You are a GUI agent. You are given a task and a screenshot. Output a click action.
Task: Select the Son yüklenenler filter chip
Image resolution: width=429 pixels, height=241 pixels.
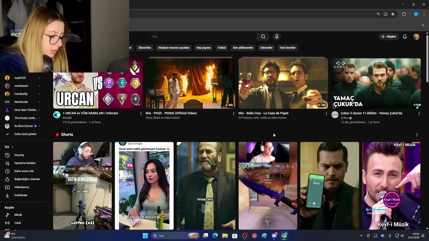pyautogui.click(x=243, y=48)
